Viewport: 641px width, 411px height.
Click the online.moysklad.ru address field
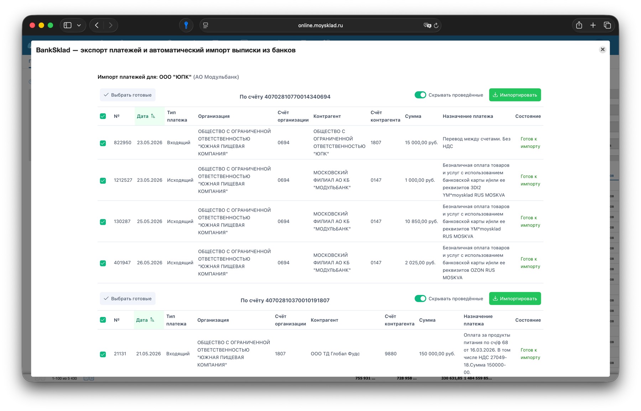click(x=320, y=25)
